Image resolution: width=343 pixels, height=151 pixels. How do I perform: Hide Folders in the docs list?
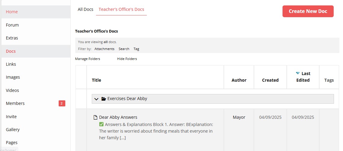tap(127, 59)
